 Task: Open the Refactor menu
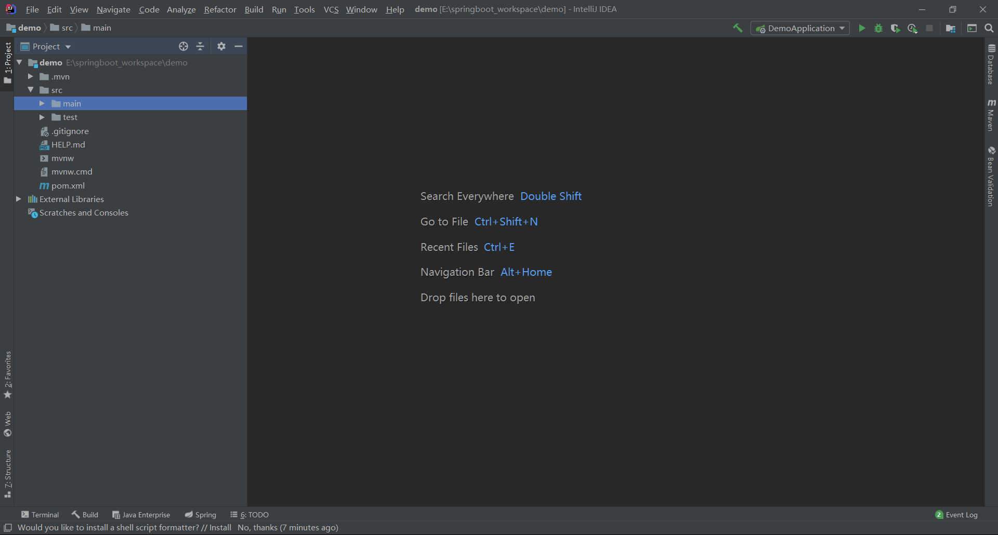coord(220,9)
